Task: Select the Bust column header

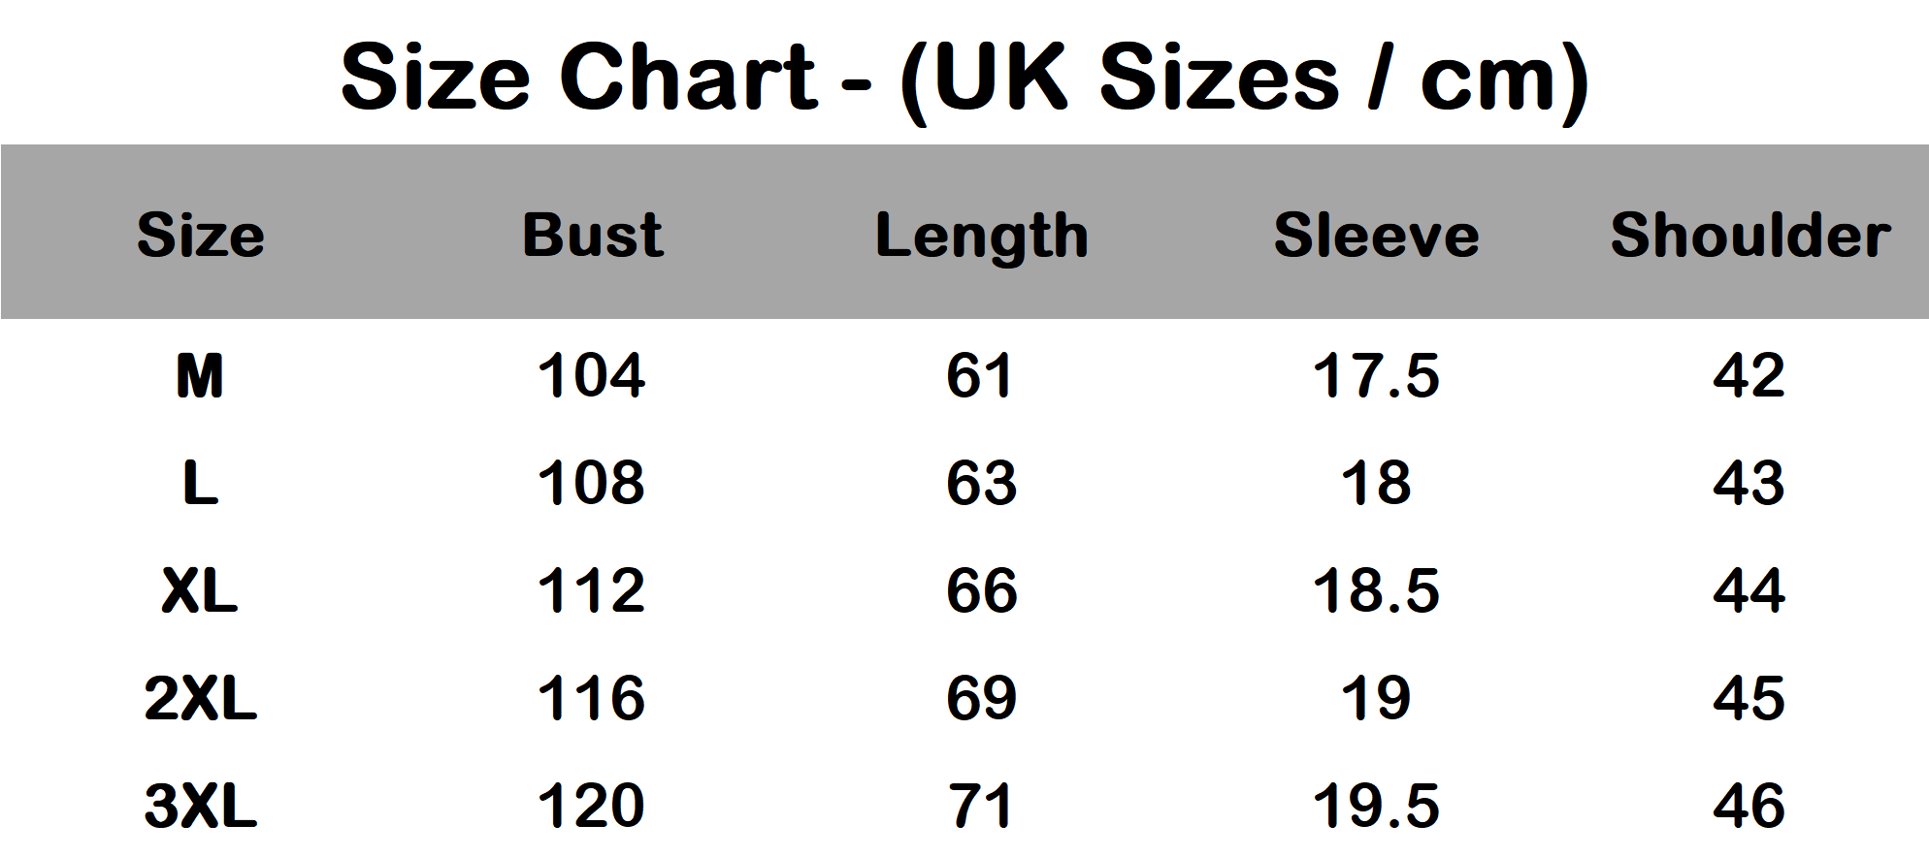Action: click(x=593, y=235)
